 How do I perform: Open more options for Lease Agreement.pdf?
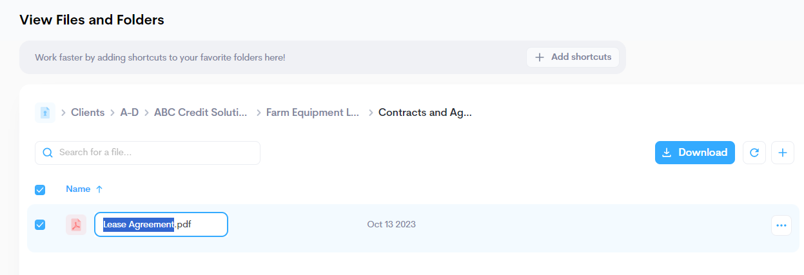[781, 225]
